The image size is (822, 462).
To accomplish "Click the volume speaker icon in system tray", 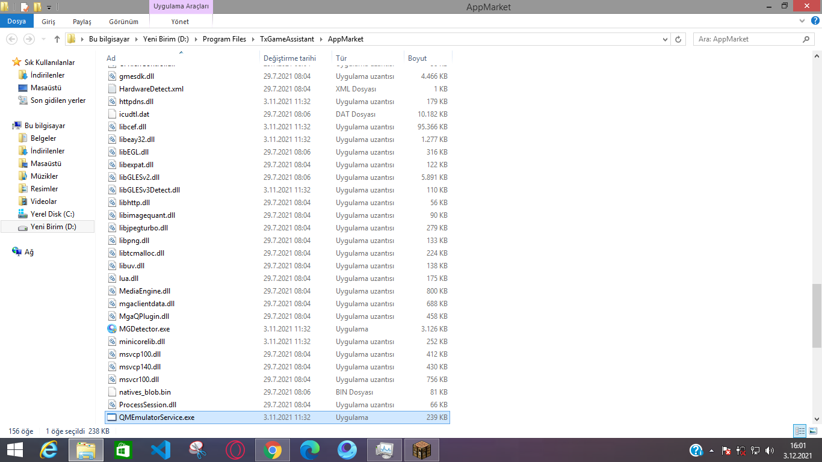I will pos(770,451).
